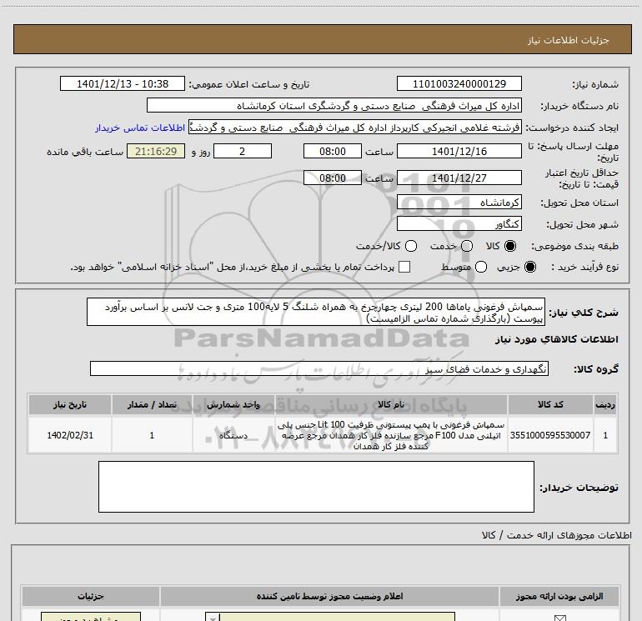This screenshot has height=621, width=642.
Task: Click the گروه کالا field
Action: click(319, 368)
